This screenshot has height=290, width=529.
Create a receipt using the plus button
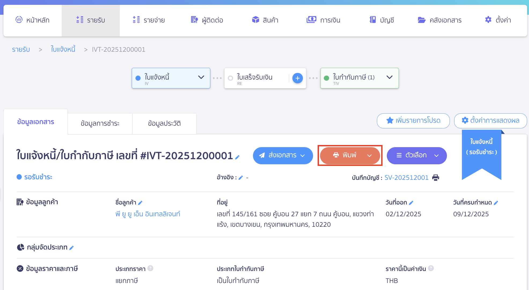tap(297, 78)
